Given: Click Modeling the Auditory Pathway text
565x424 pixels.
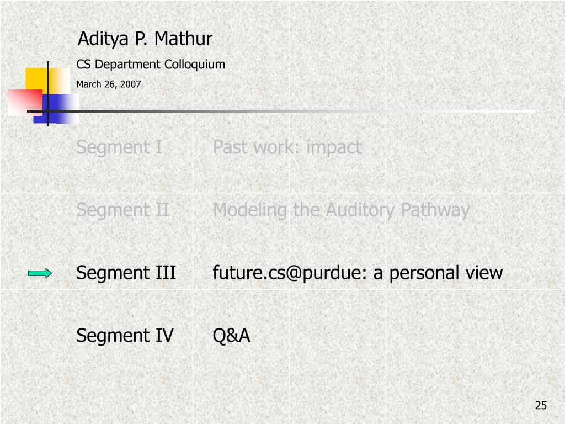Looking at the screenshot, I should click(x=341, y=210).
